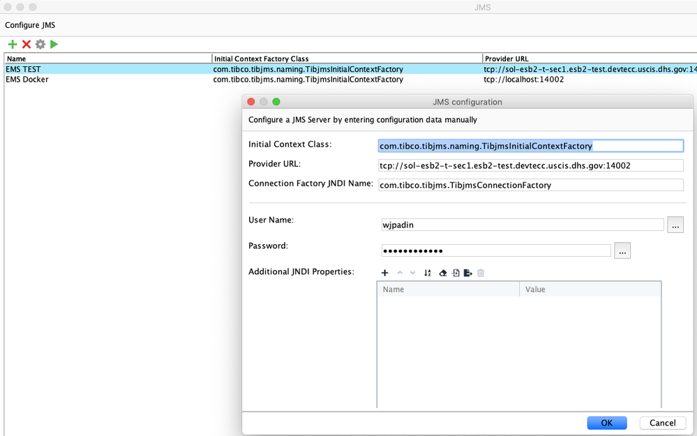Dismiss the dialog with Cancel
This screenshot has height=436, width=697.
pyautogui.click(x=662, y=423)
